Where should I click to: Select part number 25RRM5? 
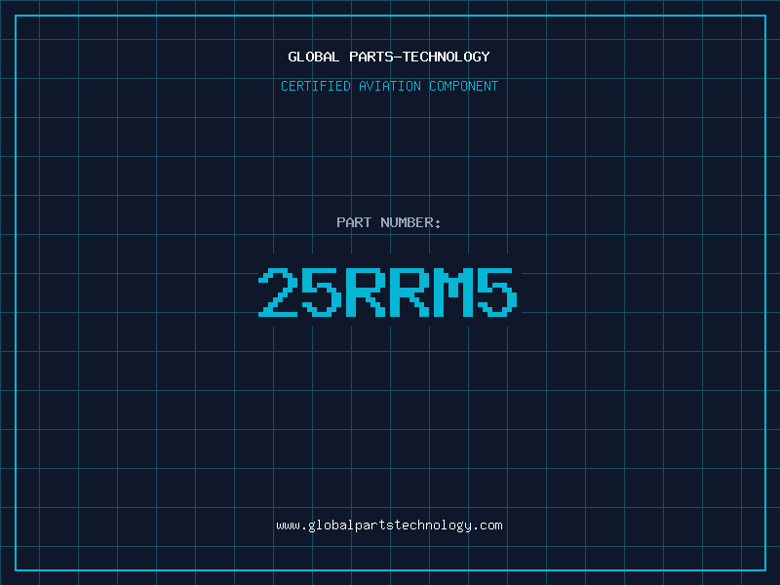388,292
